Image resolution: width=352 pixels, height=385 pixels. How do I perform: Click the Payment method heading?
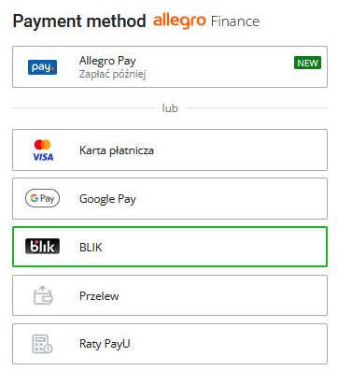click(79, 21)
